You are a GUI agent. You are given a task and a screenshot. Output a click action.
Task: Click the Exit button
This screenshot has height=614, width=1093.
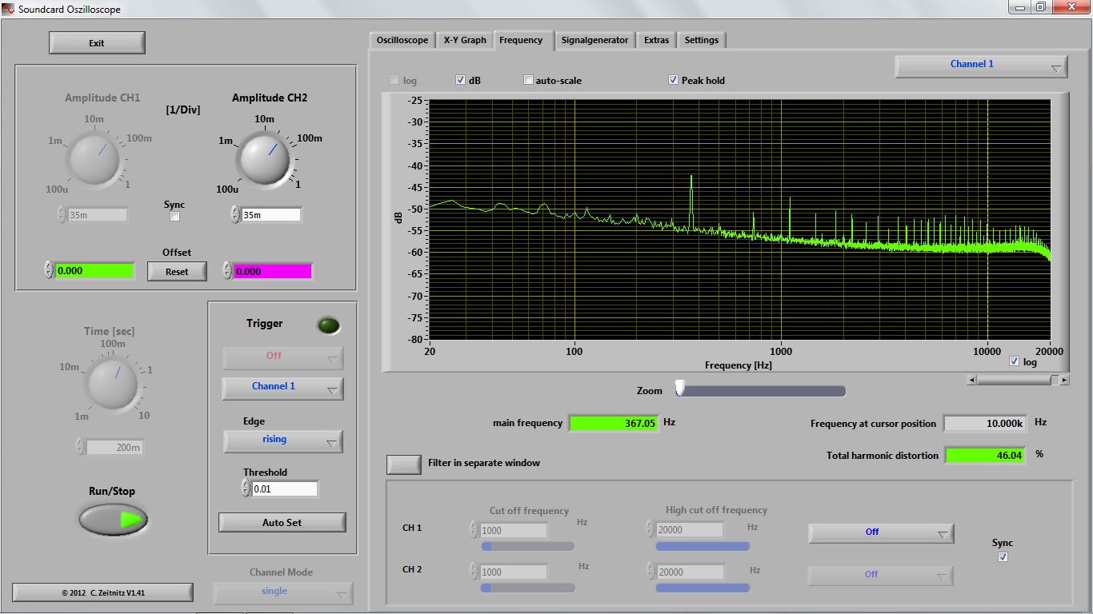(97, 43)
